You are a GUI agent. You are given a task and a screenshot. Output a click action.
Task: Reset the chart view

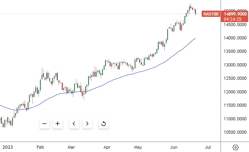[x=103, y=124]
